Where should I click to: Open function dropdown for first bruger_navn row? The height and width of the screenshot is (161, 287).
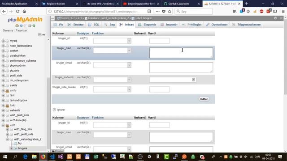click(x=112, y=51)
